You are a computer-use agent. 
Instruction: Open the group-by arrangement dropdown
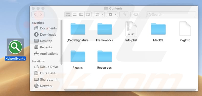[99, 14]
